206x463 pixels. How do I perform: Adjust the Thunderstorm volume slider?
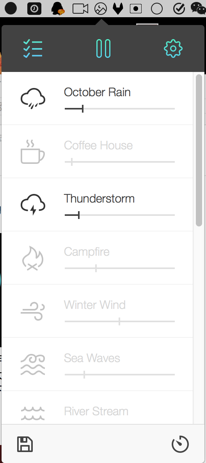(120, 215)
